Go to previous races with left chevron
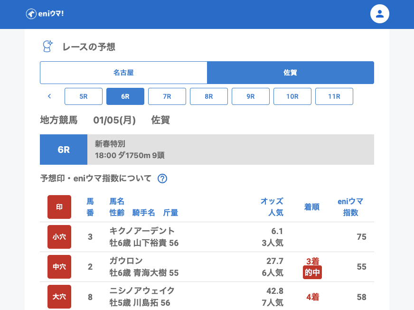The width and height of the screenshot is (414, 310). tap(49, 96)
